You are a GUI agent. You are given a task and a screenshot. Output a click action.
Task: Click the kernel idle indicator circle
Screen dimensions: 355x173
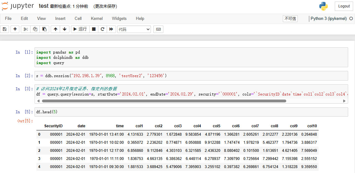pyautogui.click(x=351, y=19)
